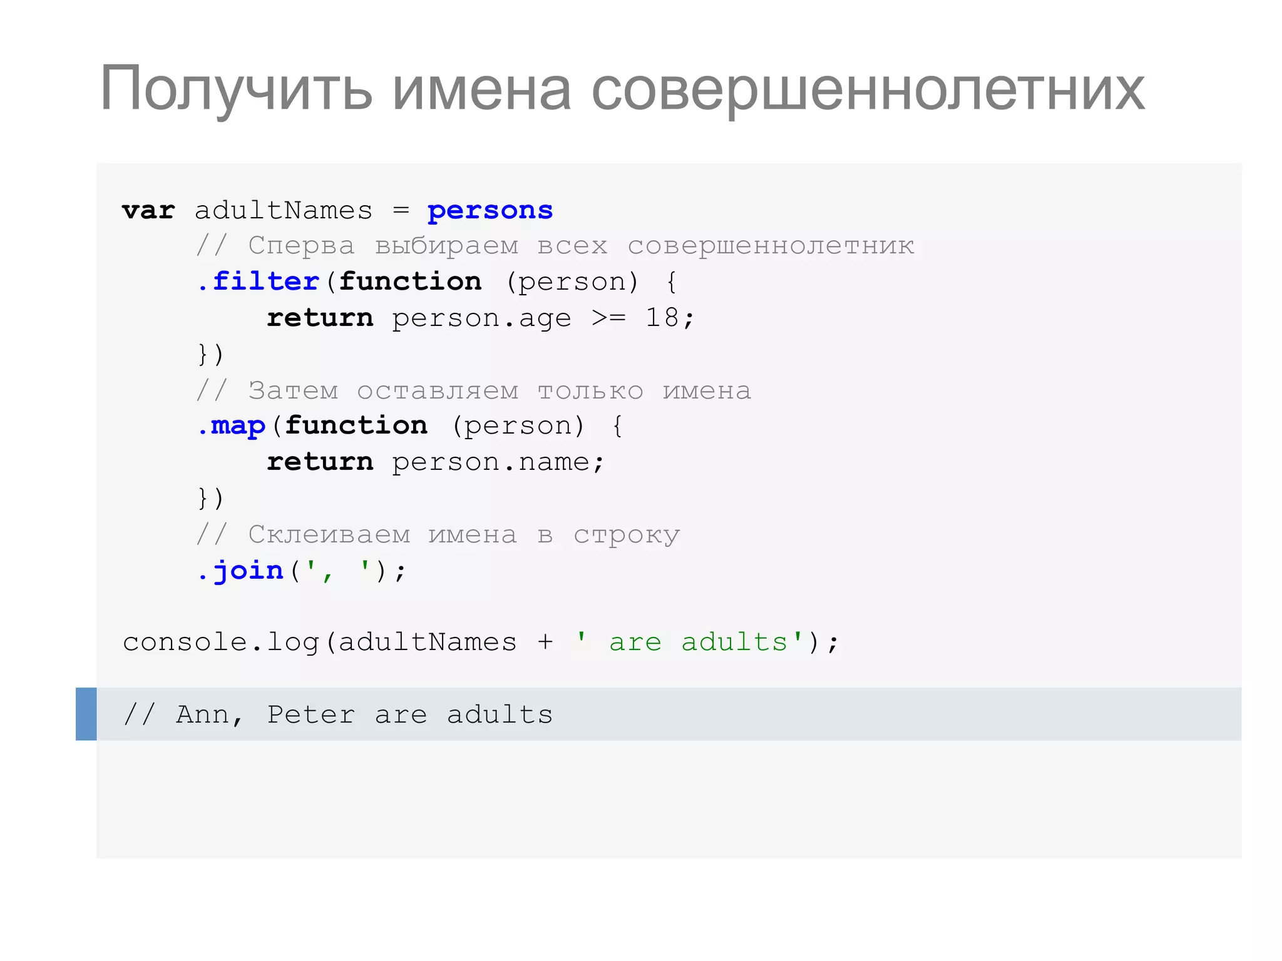Click the '.filter' method name
This screenshot has width=1282, height=961.
point(259,282)
